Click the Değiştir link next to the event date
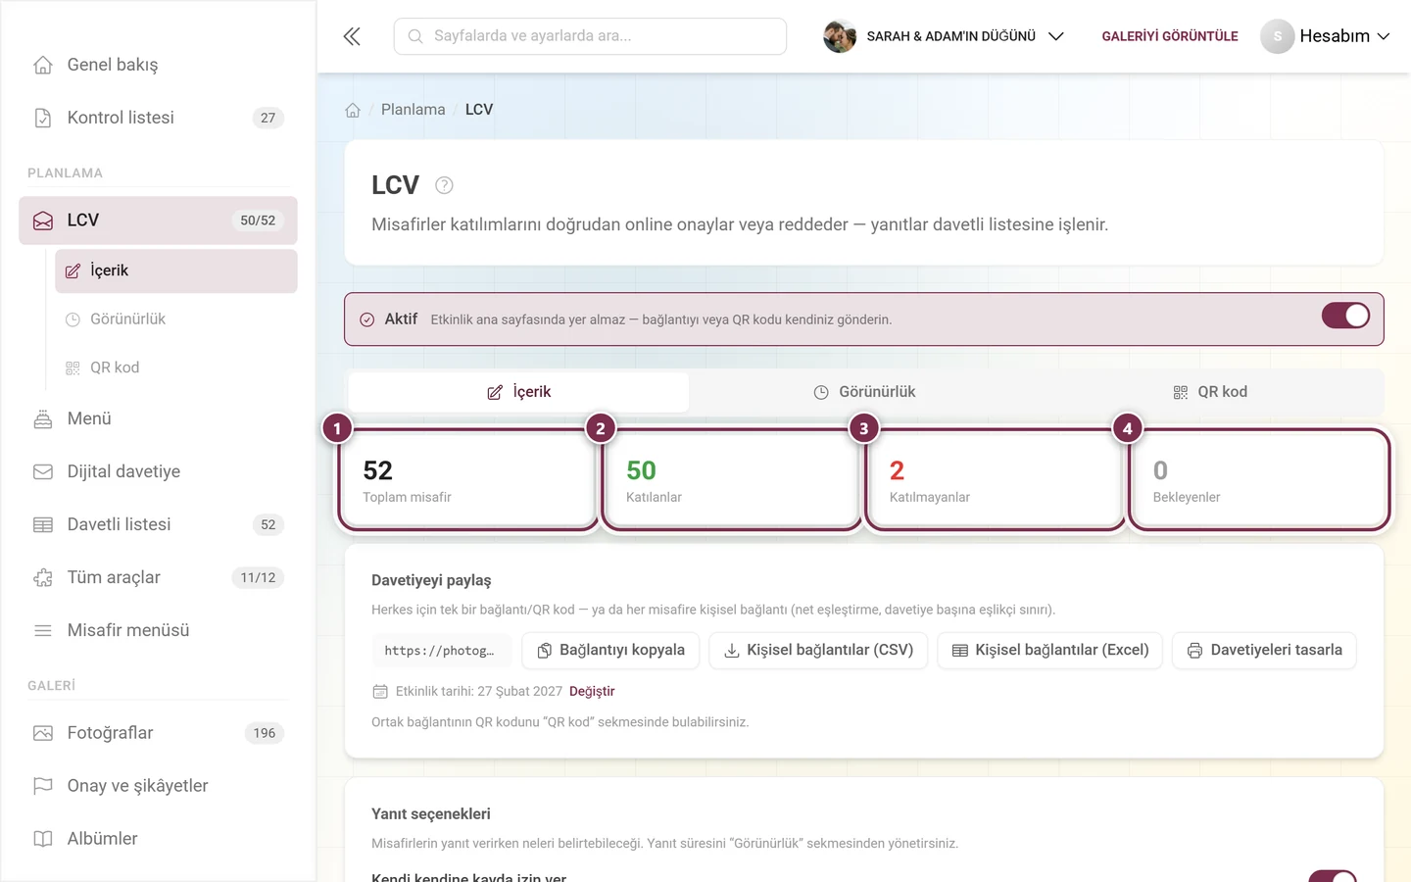This screenshot has width=1411, height=882. pos(592,692)
